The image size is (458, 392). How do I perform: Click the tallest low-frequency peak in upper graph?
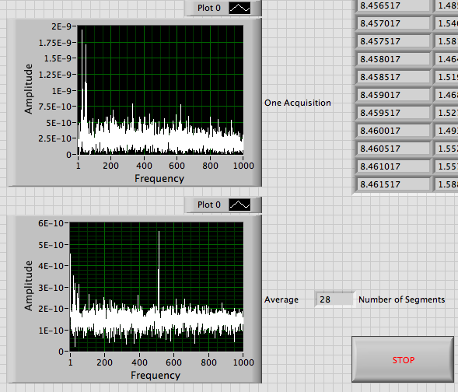pyautogui.click(x=82, y=30)
